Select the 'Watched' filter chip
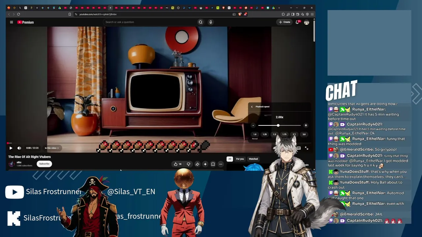This screenshot has height=237, width=422. 253,159
